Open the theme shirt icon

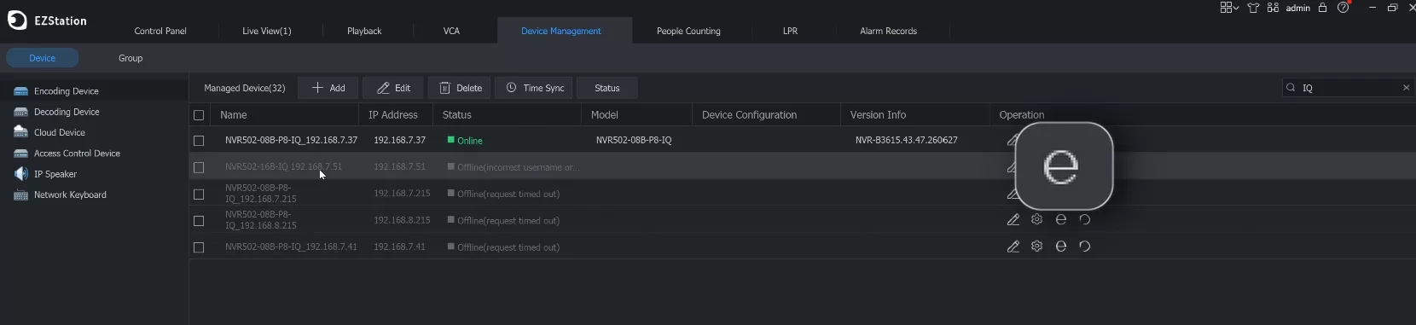click(x=1253, y=8)
